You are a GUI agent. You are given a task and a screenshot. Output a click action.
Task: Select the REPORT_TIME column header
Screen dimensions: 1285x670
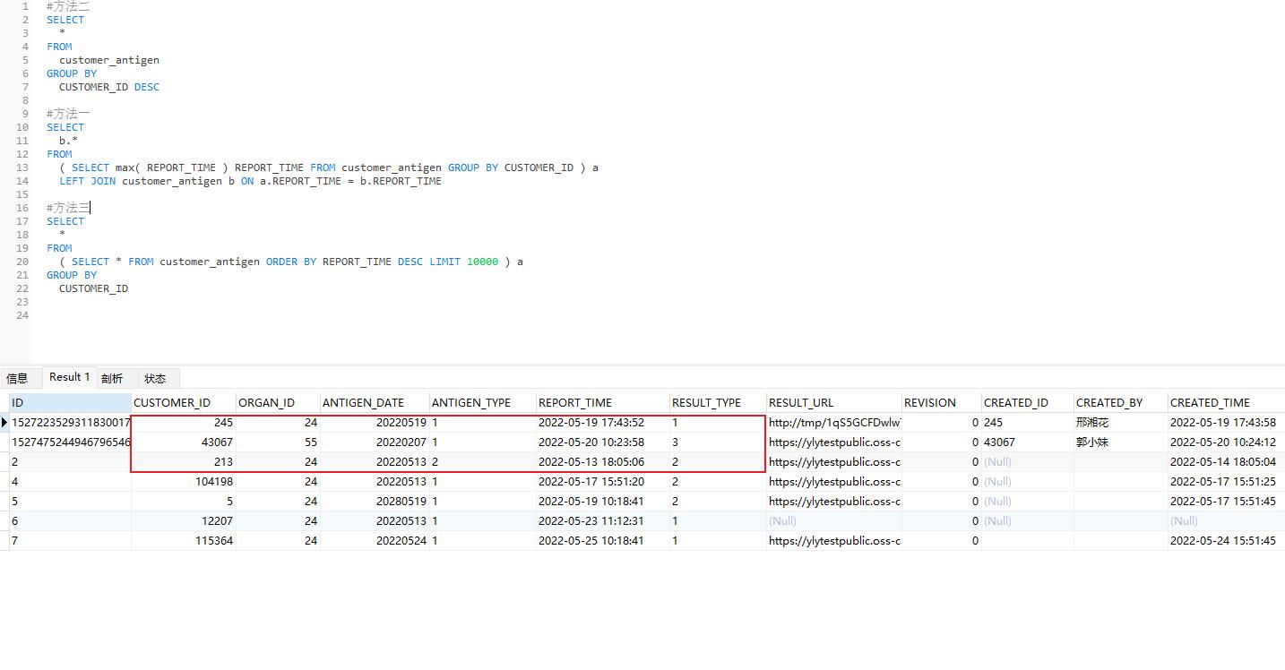coord(574,402)
